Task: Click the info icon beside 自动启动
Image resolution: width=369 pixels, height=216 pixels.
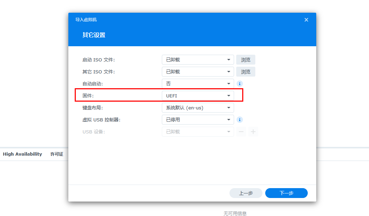Action: 240,84
